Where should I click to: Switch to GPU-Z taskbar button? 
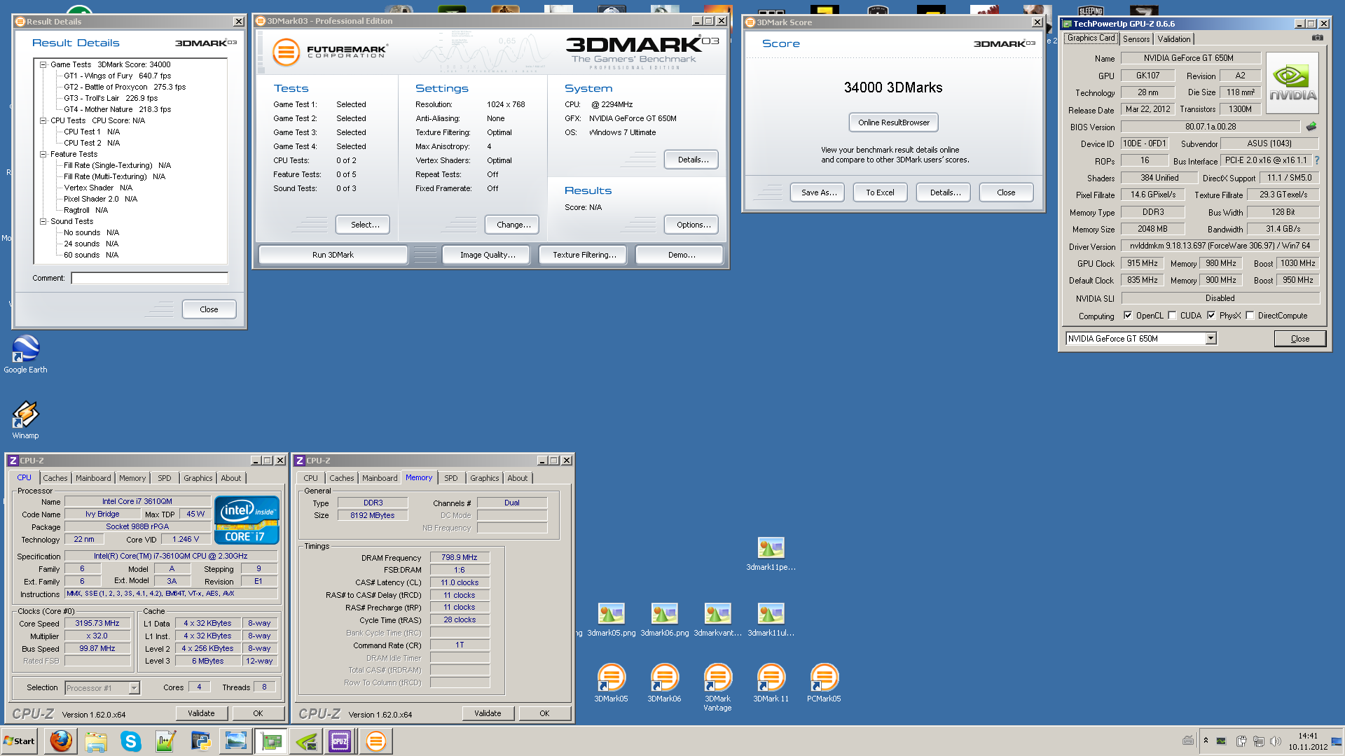point(271,741)
